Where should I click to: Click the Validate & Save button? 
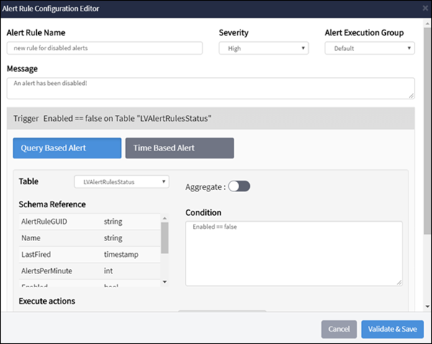(392, 329)
